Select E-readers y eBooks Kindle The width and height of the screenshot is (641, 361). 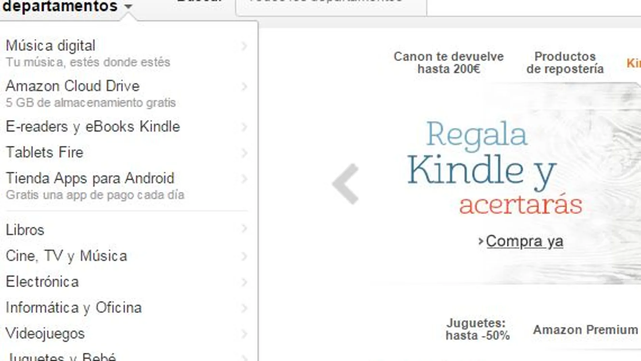coord(93,127)
